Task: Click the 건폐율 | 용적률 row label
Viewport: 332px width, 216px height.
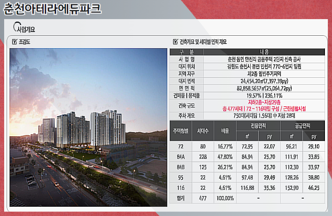Action: tap(186, 96)
